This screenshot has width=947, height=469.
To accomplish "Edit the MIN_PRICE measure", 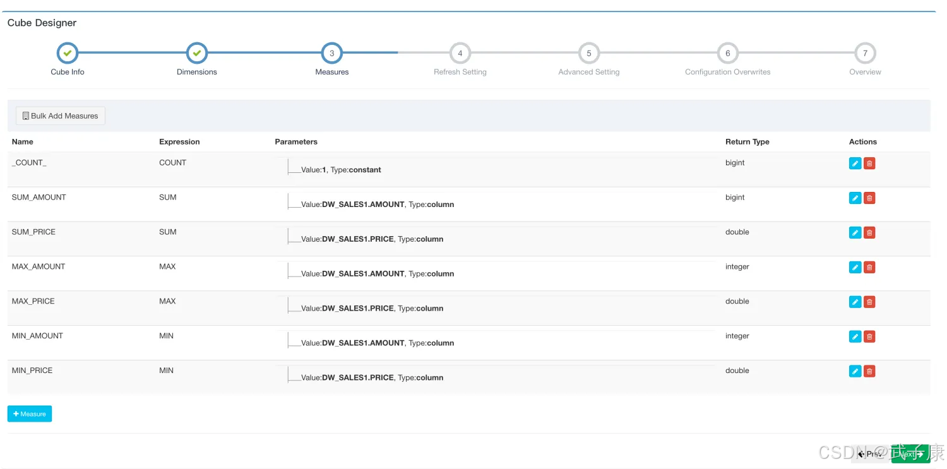I will [855, 371].
